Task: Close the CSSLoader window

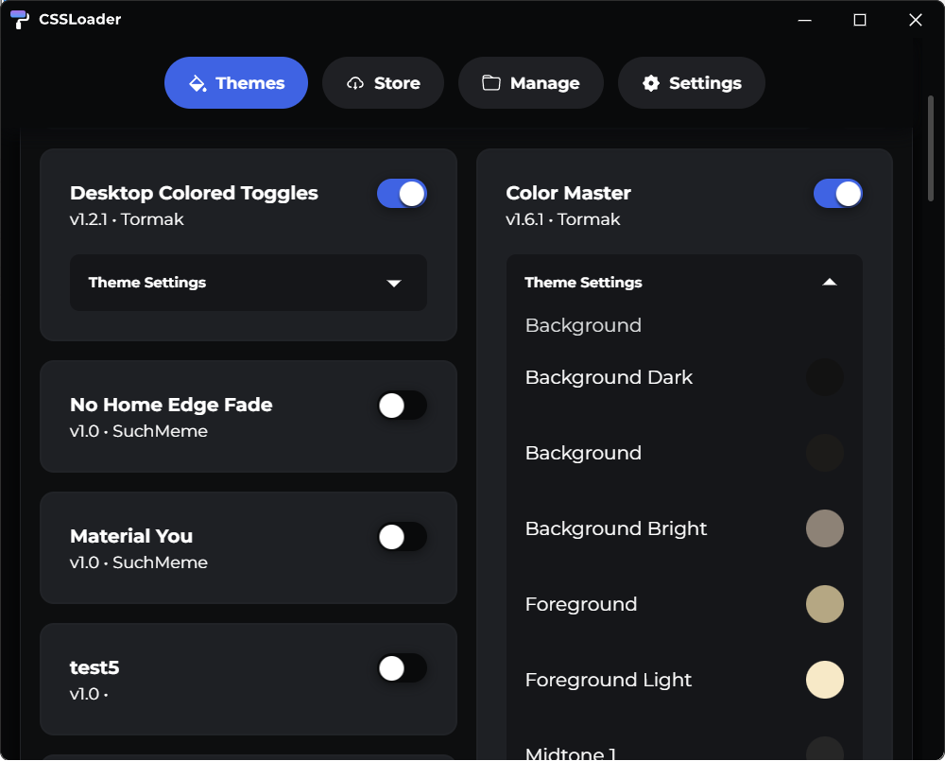Action: (x=916, y=20)
